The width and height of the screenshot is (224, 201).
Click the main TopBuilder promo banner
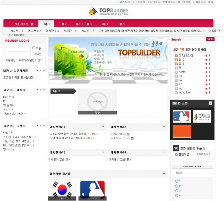coord(108,60)
